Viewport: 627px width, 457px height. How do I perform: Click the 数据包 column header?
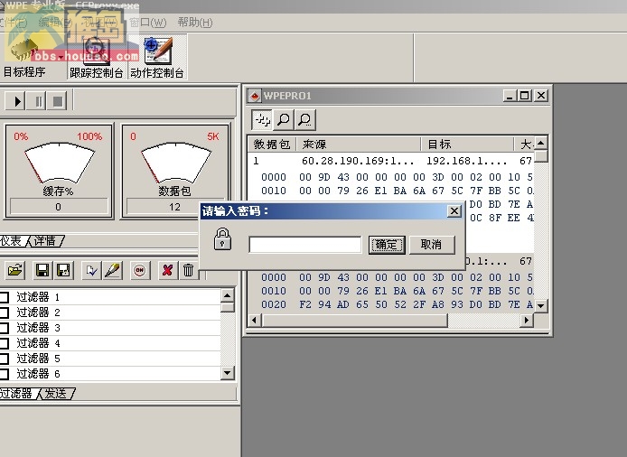pyautogui.click(x=272, y=144)
